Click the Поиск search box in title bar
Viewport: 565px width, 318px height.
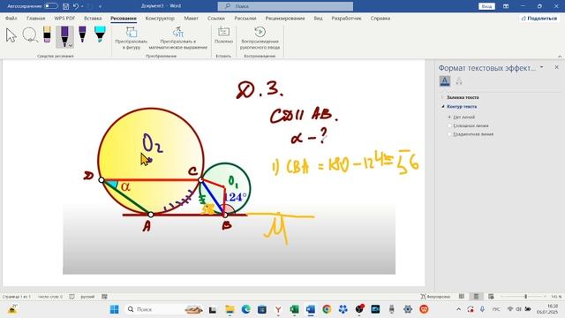click(285, 6)
